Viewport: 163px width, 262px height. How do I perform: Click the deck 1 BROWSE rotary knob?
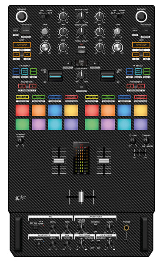[22, 17]
